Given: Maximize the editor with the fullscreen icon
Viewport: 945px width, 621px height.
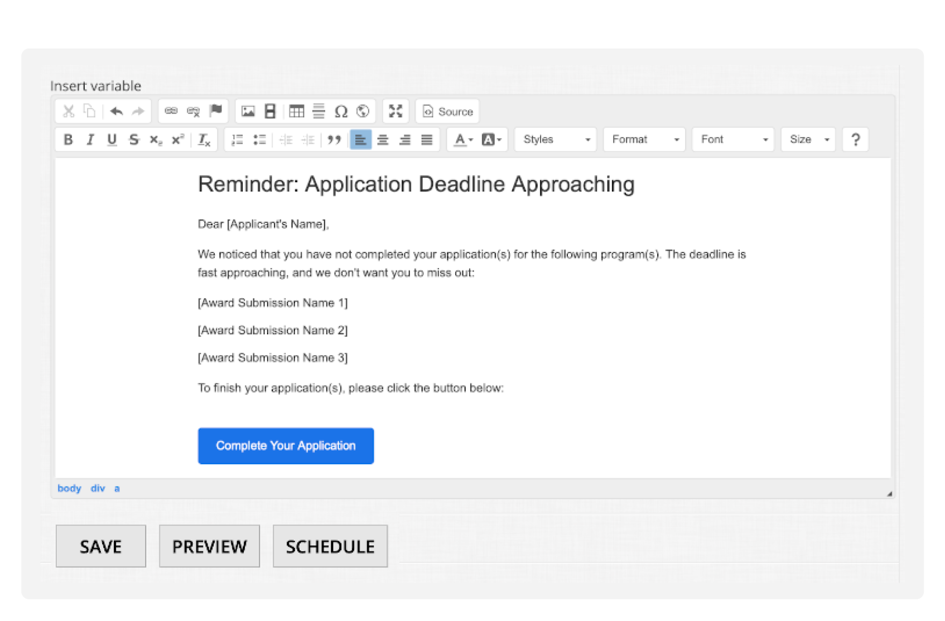Looking at the screenshot, I should (x=396, y=111).
